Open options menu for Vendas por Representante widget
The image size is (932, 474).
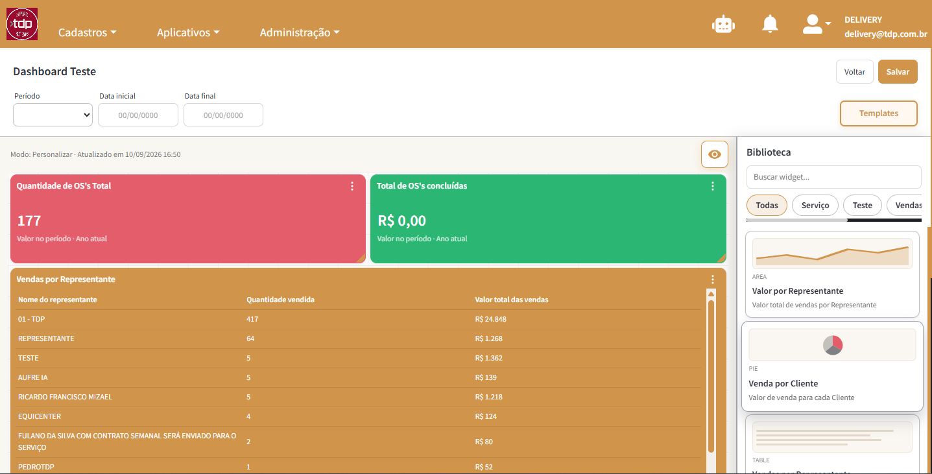tap(713, 279)
